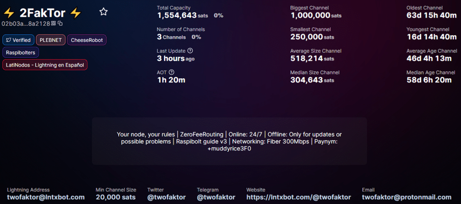Open the @twofaktor Telegram handle
This screenshot has height=204, width=461.
click(216, 197)
